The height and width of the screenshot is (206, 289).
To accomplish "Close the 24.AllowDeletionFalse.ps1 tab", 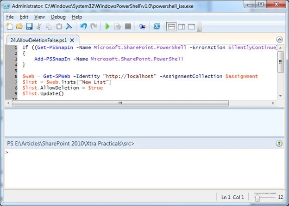I will 72,40.
